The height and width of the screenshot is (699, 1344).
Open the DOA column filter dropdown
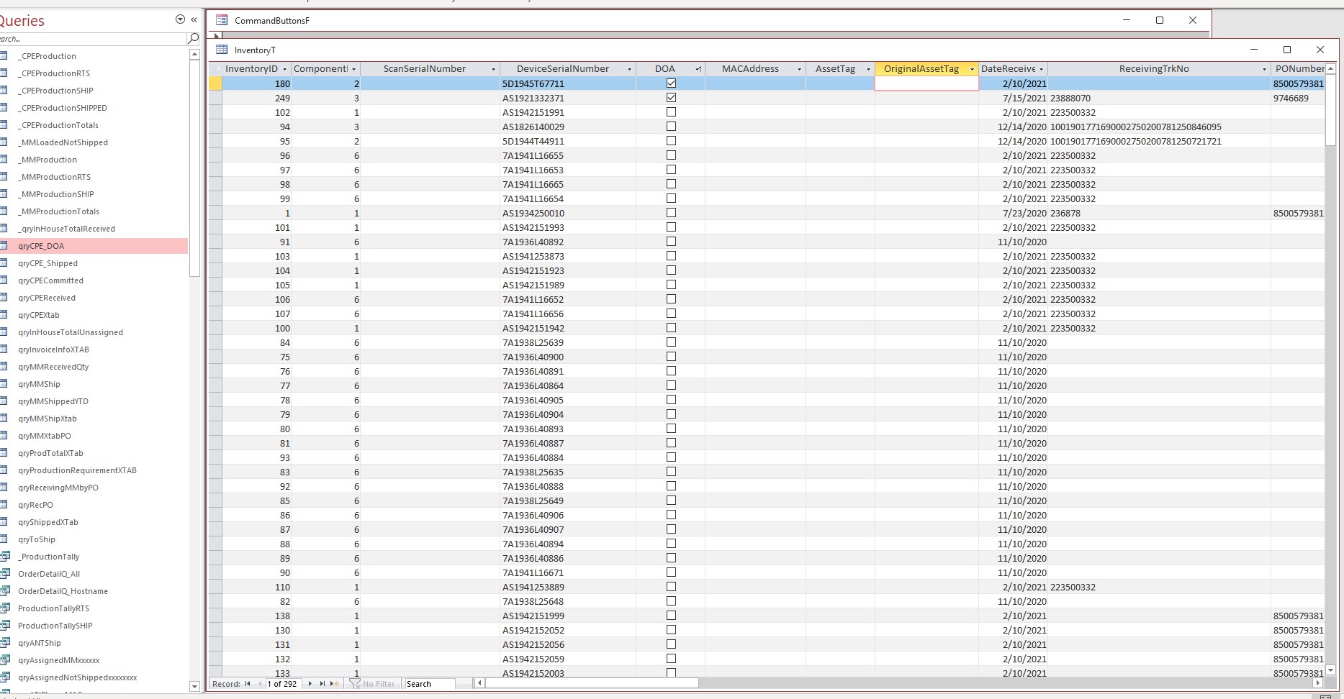[x=698, y=69]
